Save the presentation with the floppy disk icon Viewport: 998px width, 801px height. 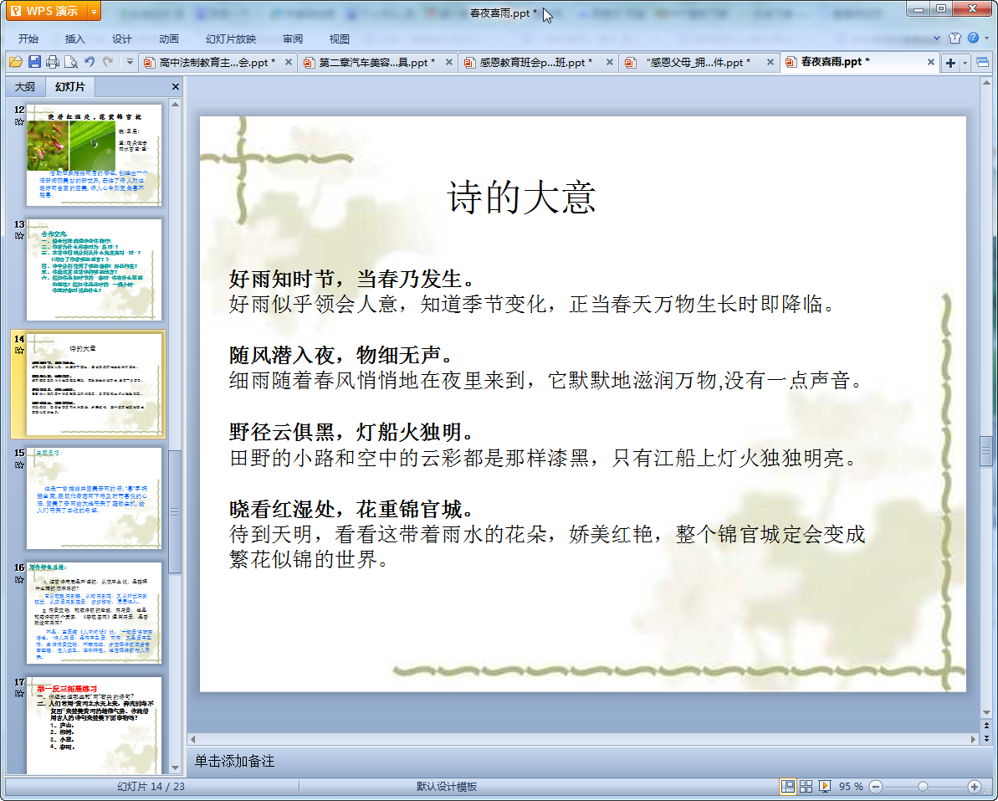pos(34,62)
